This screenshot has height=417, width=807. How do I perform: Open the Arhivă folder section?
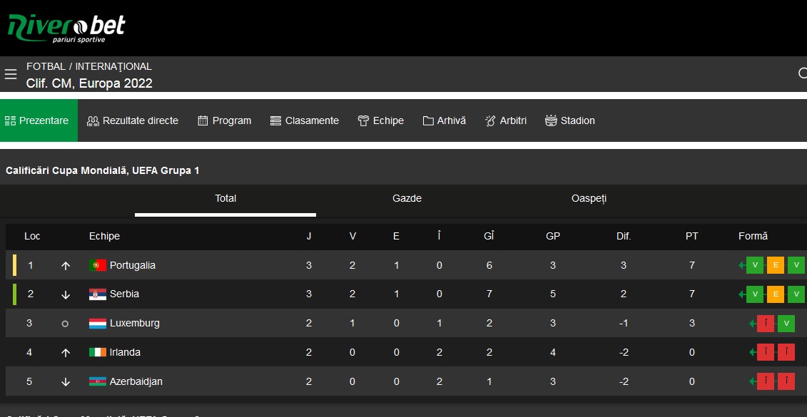pyautogui.click(x=445, y=120)
